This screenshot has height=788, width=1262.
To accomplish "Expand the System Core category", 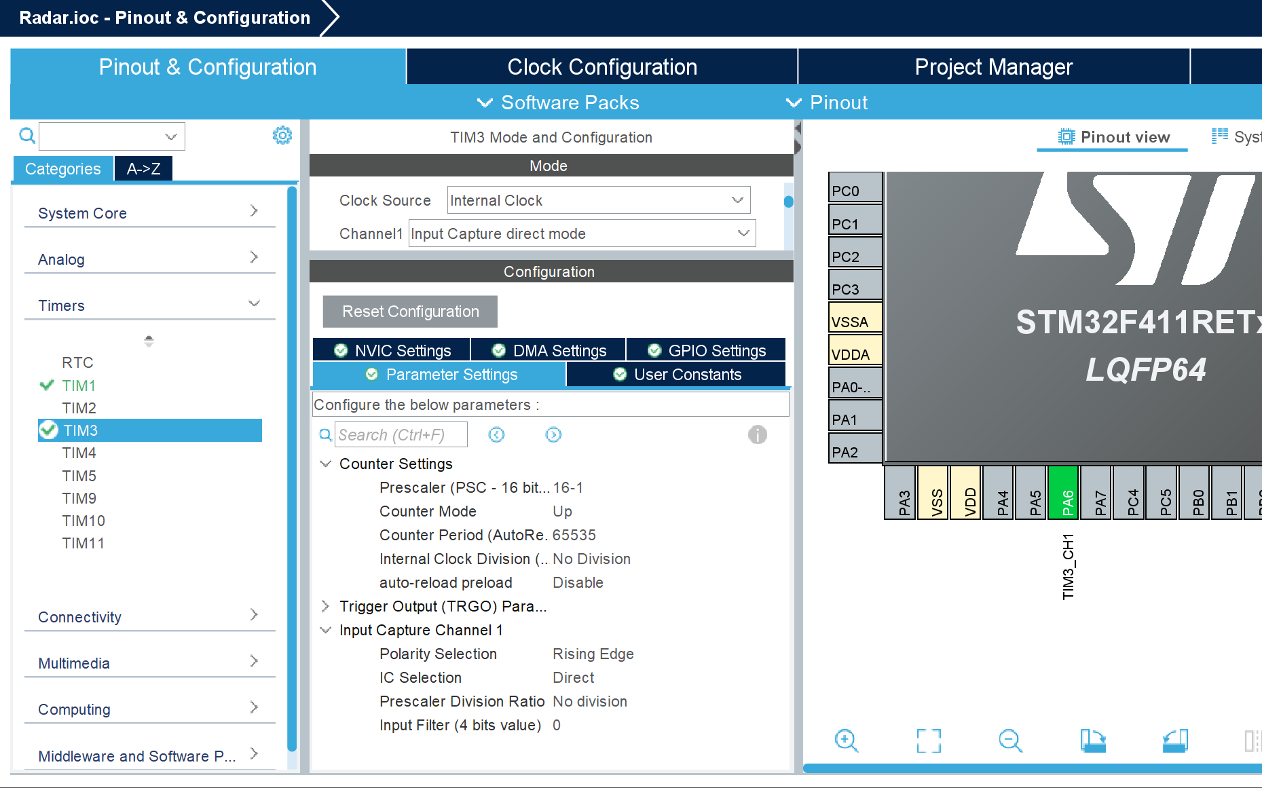I will point(149,212).
